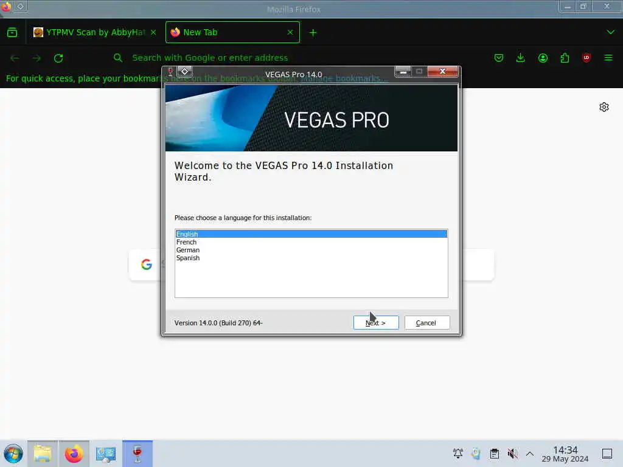623x467 pixels.
Task: Open the Start menu orb
Action: pos(13,454)
